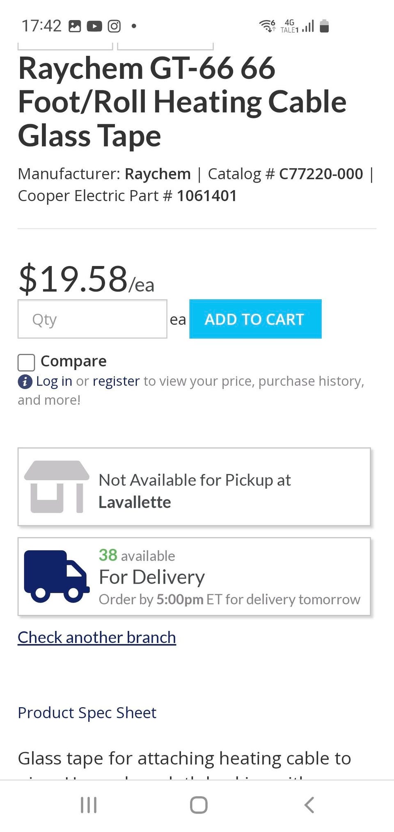
Task: Tap the delivery truck icon
Action: point(57,576)
